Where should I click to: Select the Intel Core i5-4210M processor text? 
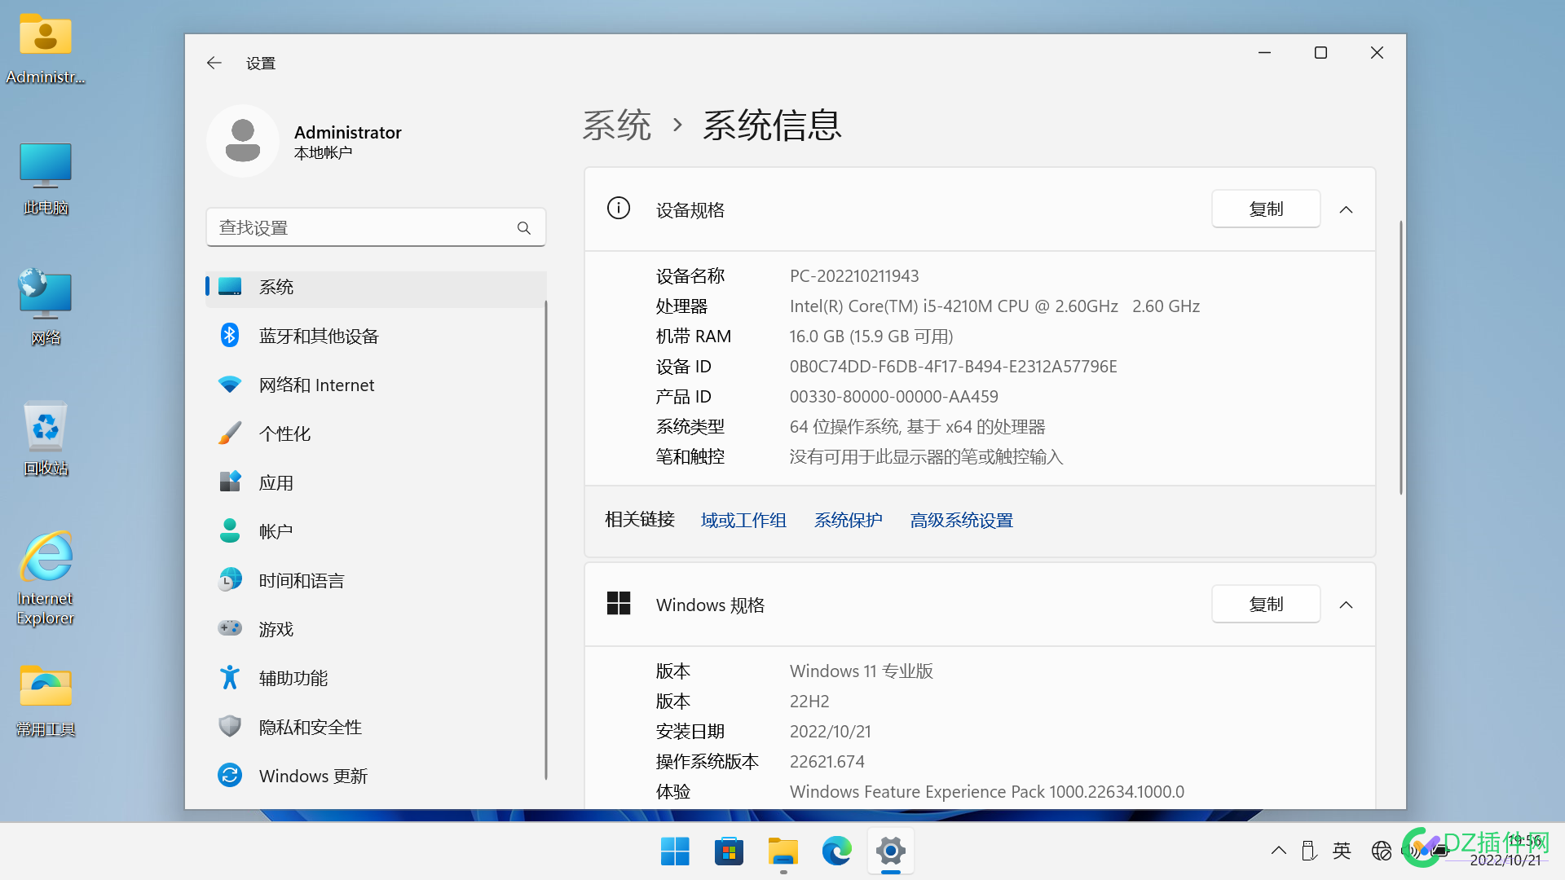click(994, 306)
